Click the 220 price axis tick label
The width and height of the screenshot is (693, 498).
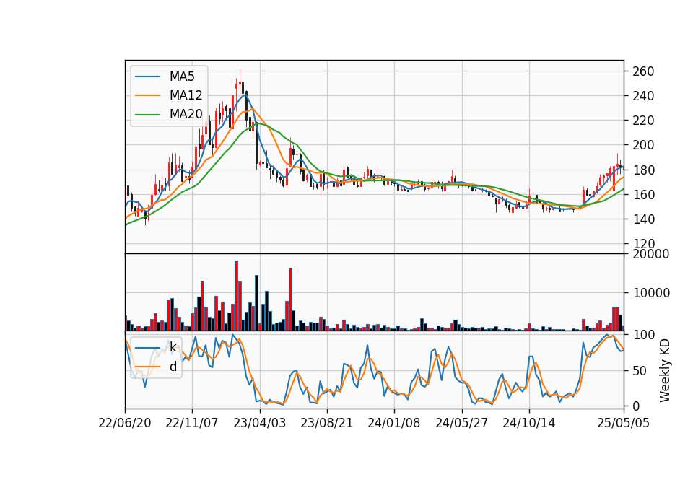[643, 121]
